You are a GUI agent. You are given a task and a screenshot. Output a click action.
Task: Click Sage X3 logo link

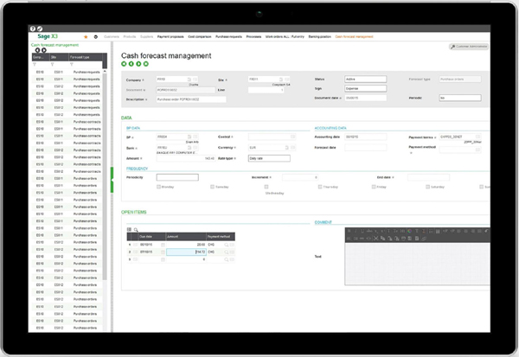[x=48, y=36]
